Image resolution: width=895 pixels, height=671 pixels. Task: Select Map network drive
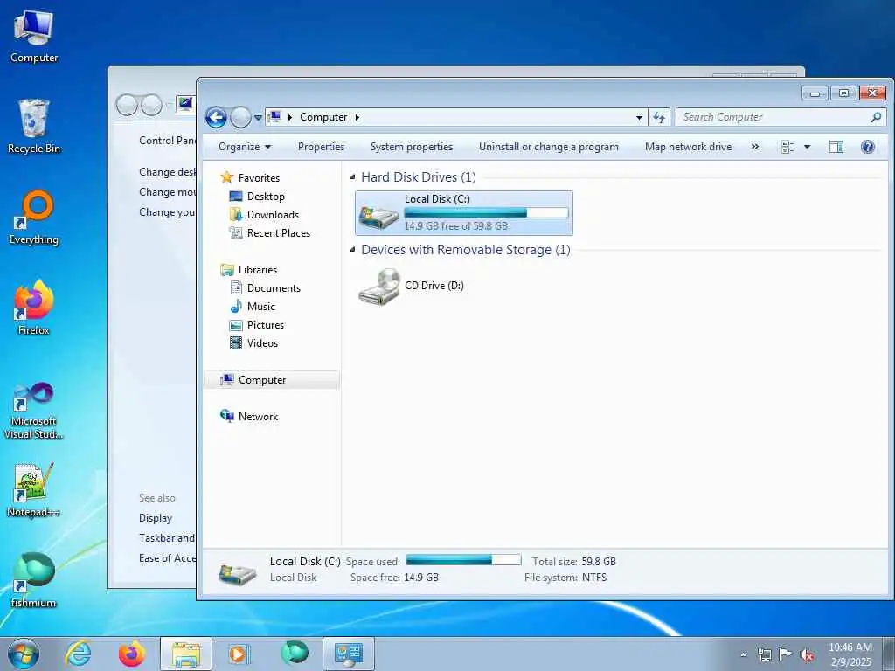point(688,147)
